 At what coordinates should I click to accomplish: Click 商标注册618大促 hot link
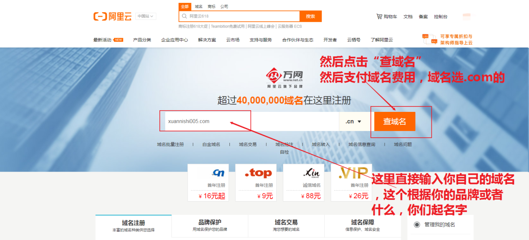[x=193, y=26]
